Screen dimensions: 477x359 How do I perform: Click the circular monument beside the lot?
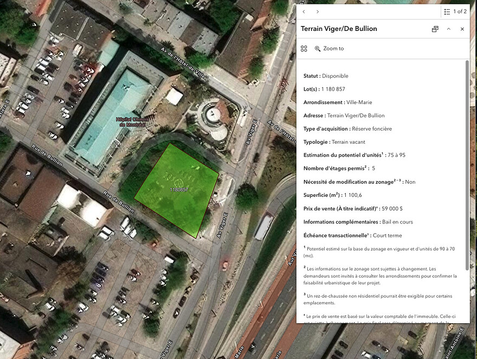click(213, 114)
